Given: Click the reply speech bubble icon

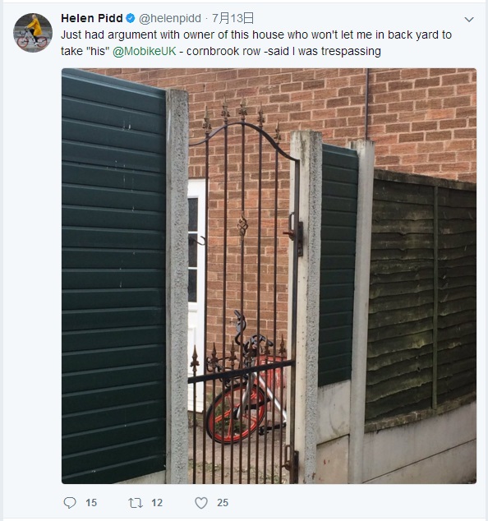Looking at the screenshot, I should pos(70,503).
